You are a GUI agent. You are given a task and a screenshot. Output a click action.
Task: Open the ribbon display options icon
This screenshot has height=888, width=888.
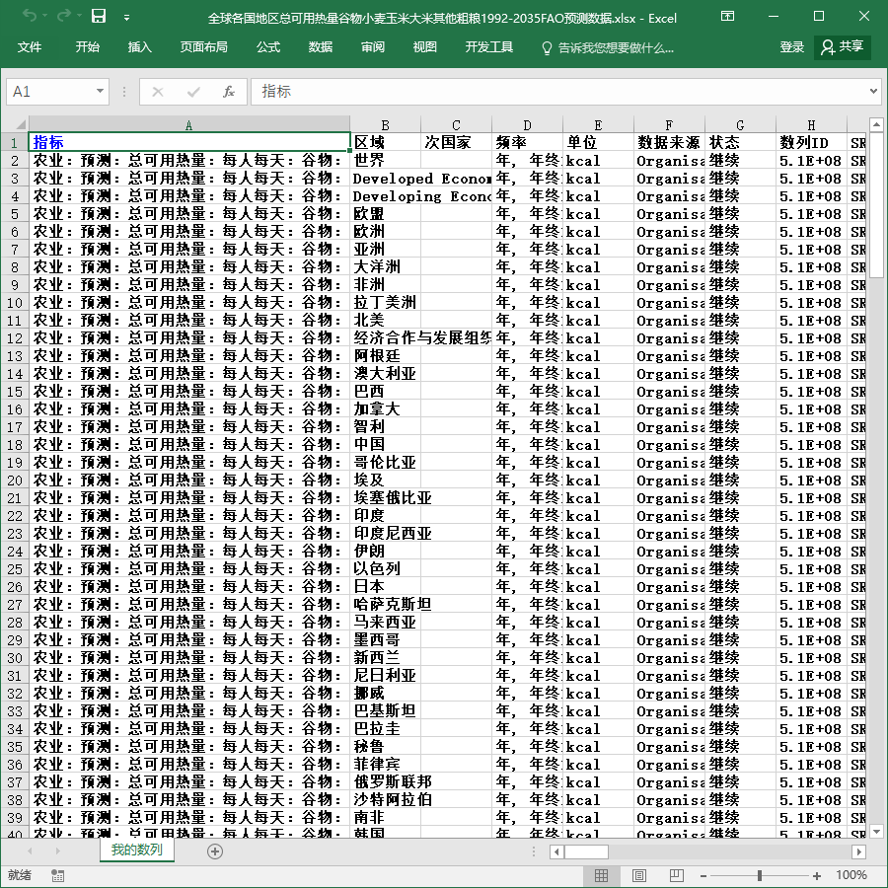(728, 16)
